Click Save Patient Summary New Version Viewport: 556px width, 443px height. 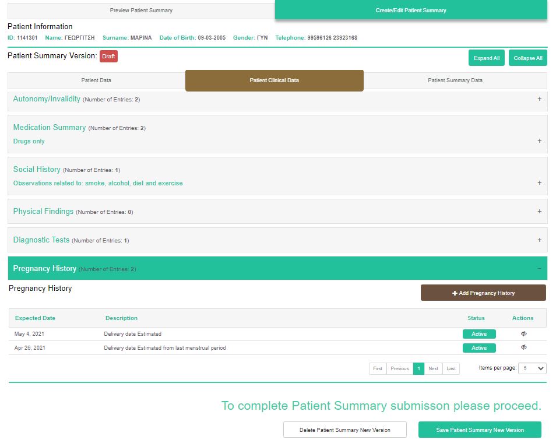point(480,430)
